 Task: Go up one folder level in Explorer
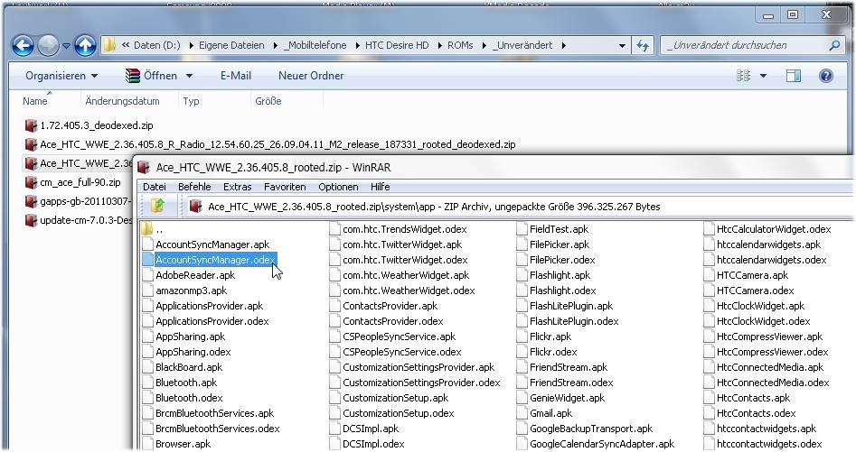pos(85,46)
